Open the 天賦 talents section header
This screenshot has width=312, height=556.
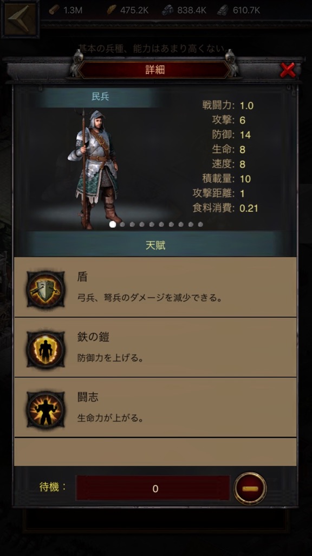click(155, 245)
